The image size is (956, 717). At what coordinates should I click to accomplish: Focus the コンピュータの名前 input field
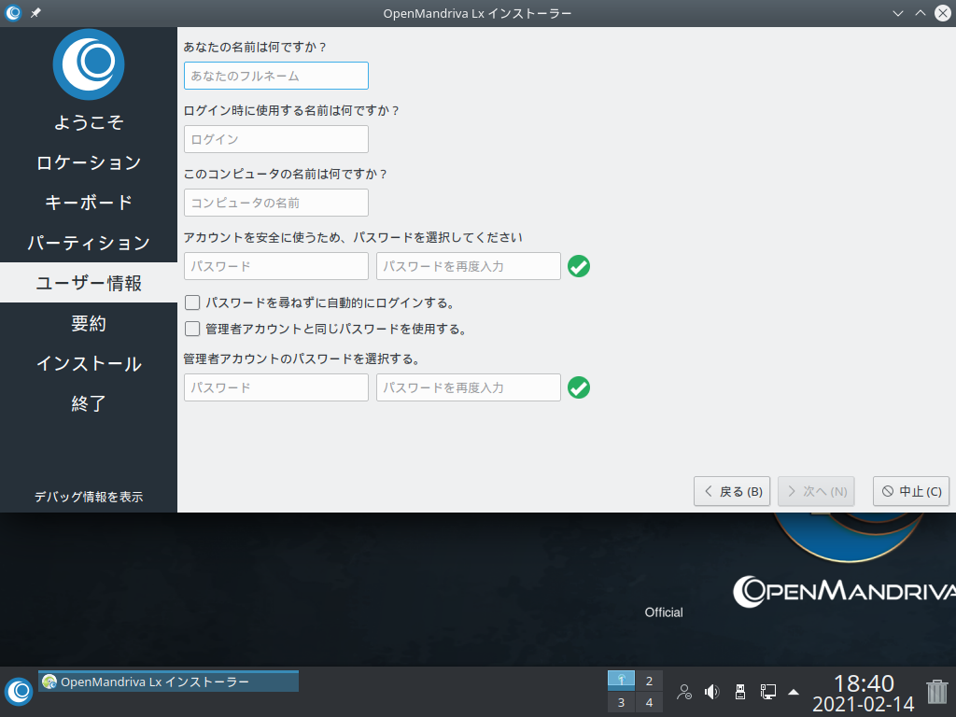coord(276,203)
